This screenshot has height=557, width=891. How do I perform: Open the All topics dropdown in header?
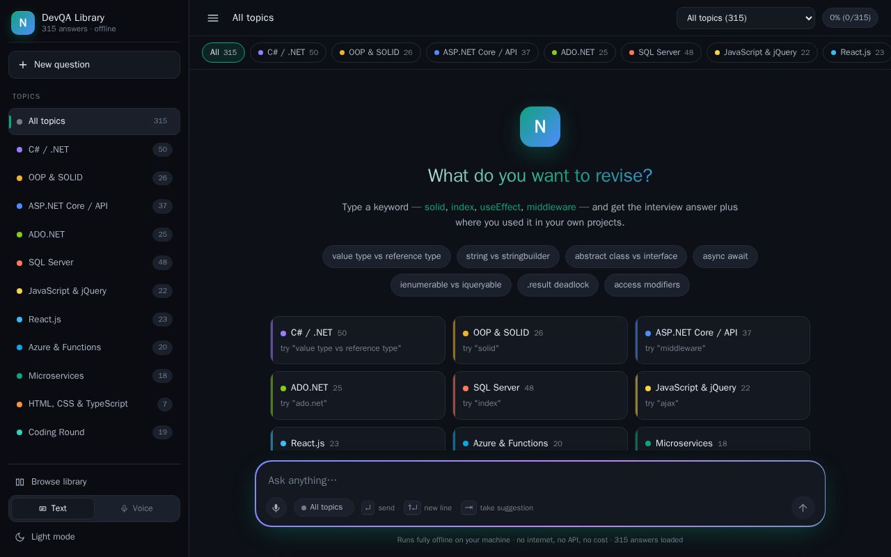pyautogui.click(x=746, y=18)
